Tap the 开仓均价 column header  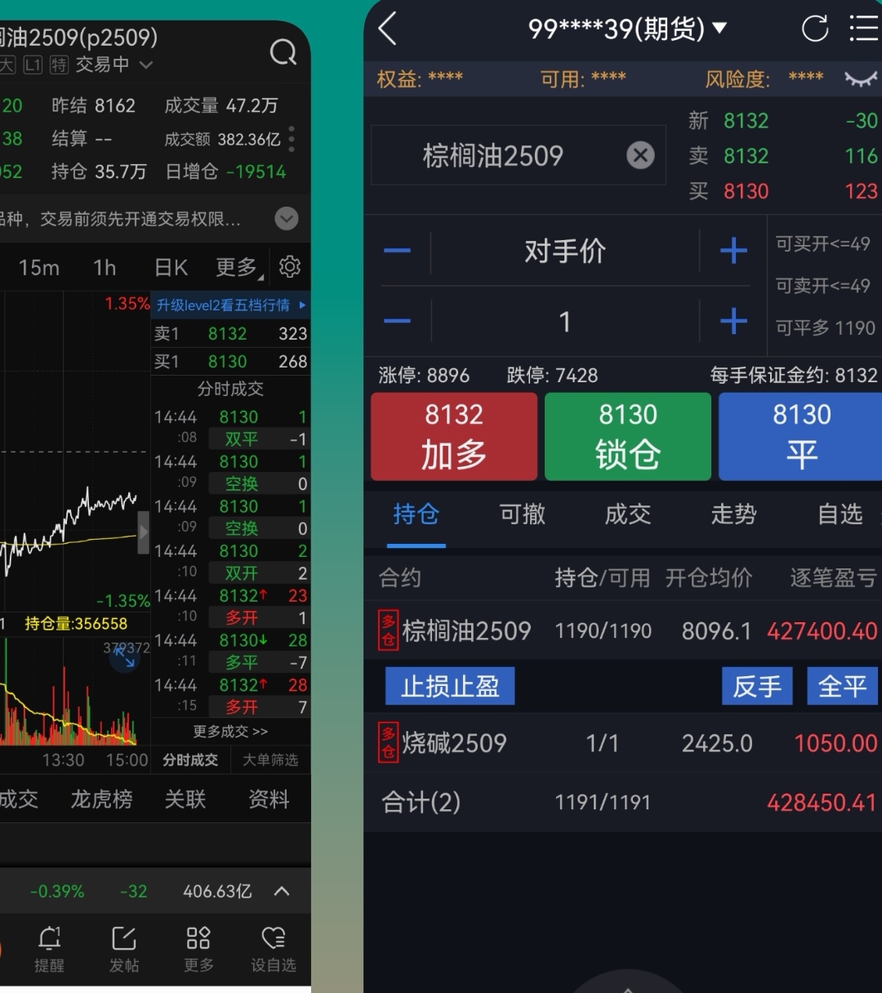pyautogui.click(x=708, y=578)
